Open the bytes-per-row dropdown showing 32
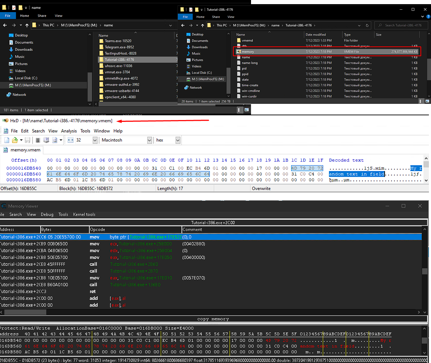The width and height of the screenshot is (431, 363). 95,140
